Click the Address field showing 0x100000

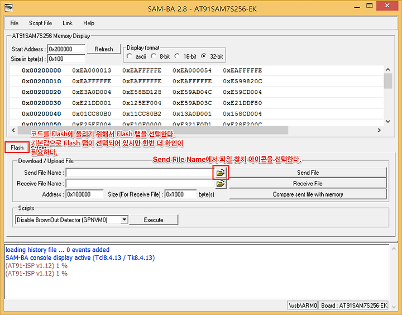(84, 194)
